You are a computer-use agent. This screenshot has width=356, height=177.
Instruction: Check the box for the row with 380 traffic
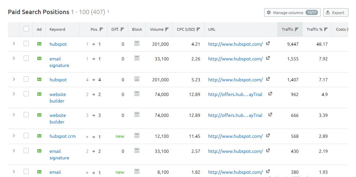coord(26,171)
